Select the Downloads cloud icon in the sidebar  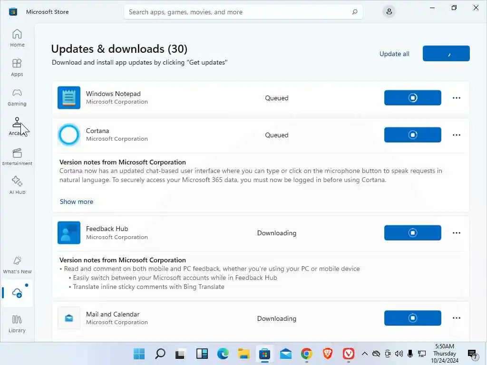pyautogui.click(x=17, y=293)
